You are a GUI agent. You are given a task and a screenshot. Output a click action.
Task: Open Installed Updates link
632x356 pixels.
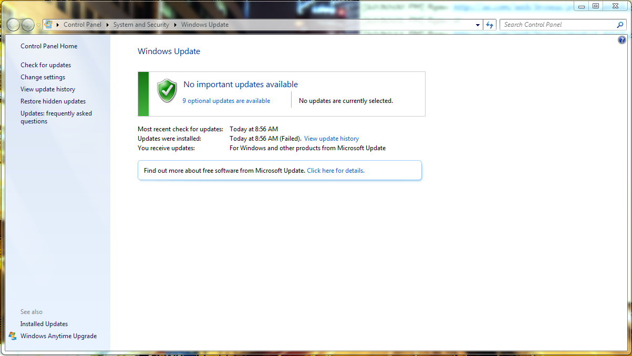[x=44, y=324]
